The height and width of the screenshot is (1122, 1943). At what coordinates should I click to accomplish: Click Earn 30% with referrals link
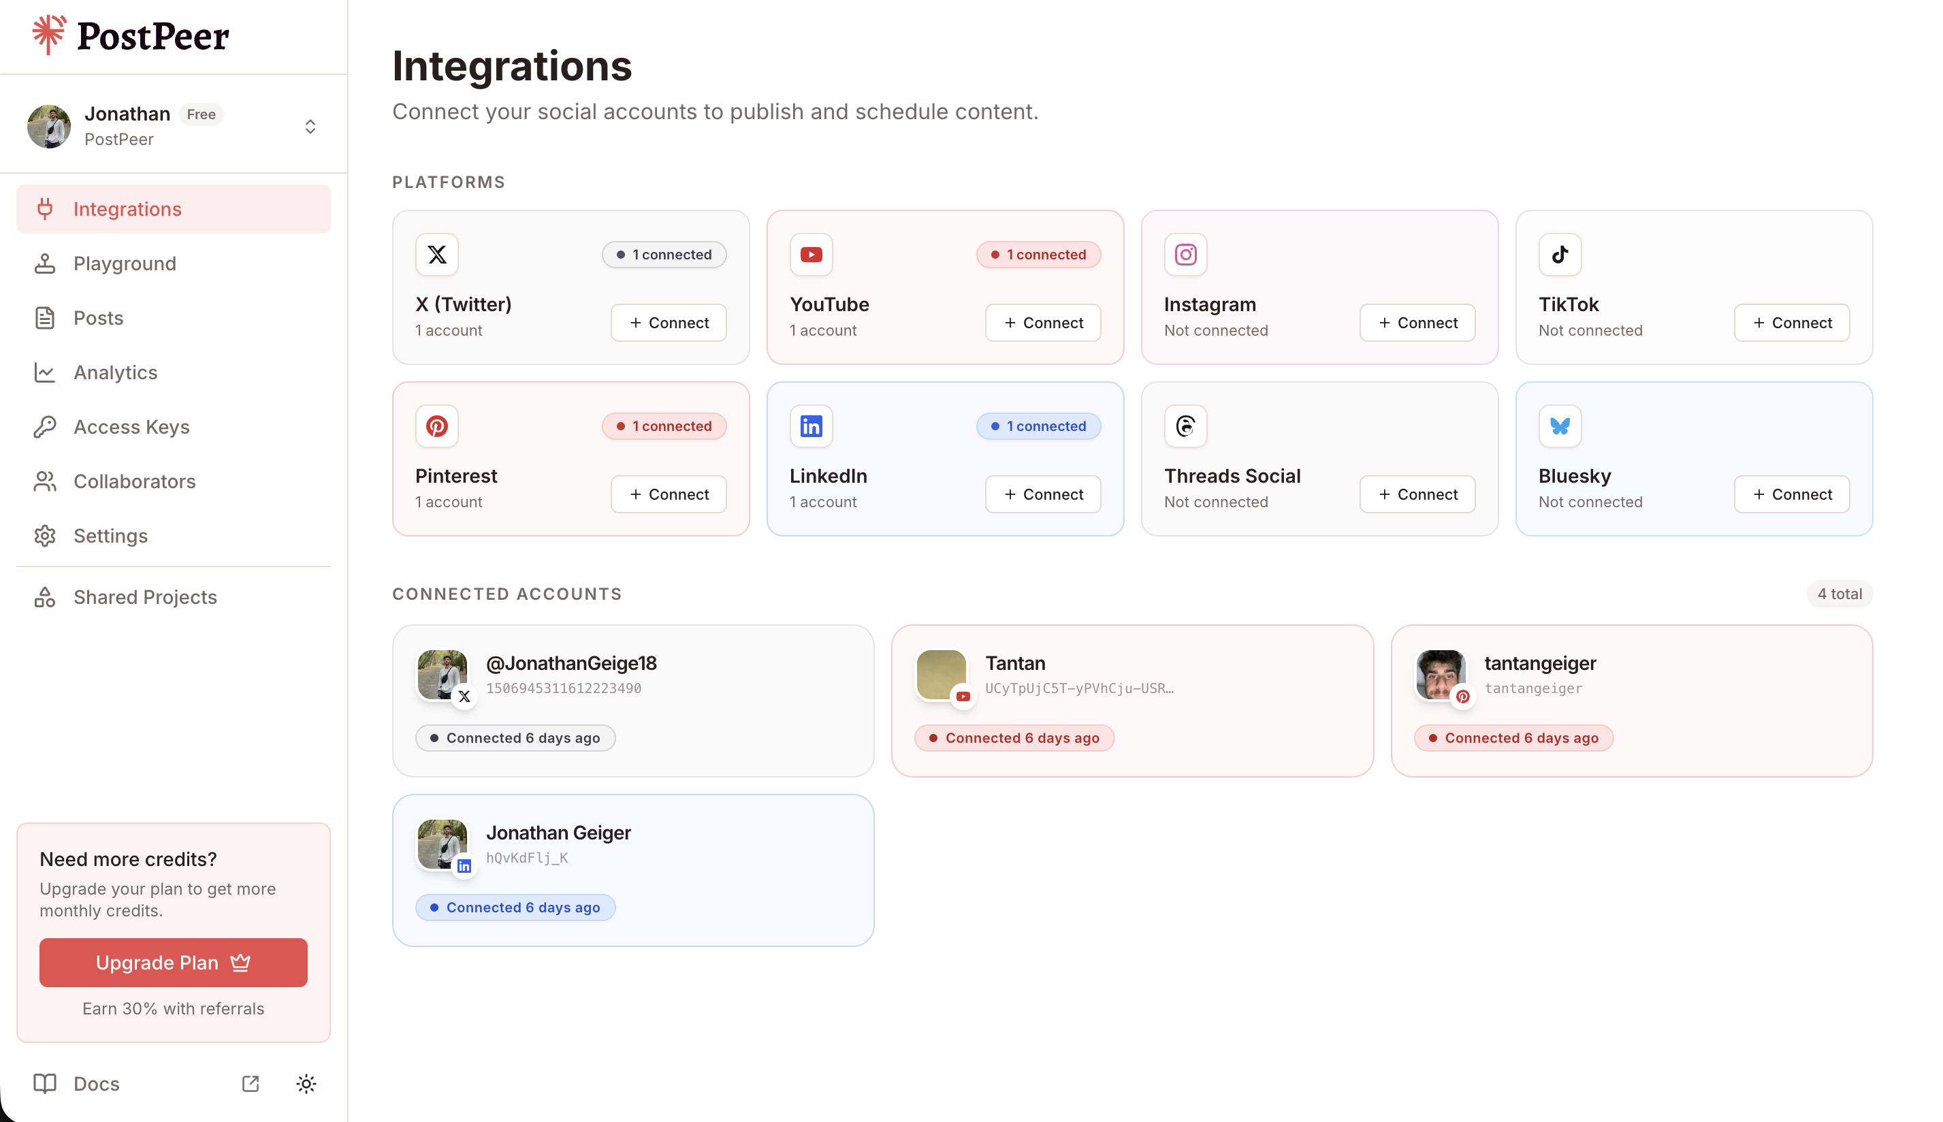[x=172, y=1008]
